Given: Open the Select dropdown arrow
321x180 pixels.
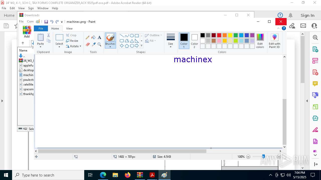Looking at the screenshot, I should 59,47.
